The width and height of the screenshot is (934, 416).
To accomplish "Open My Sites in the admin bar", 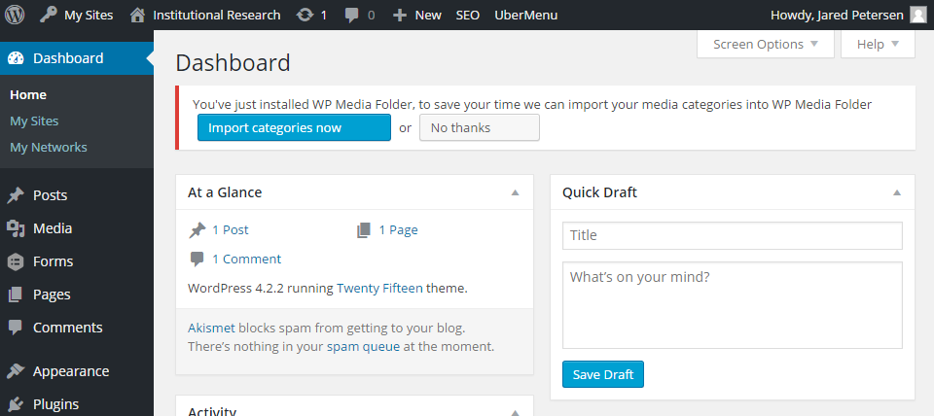I will point(89,15).
